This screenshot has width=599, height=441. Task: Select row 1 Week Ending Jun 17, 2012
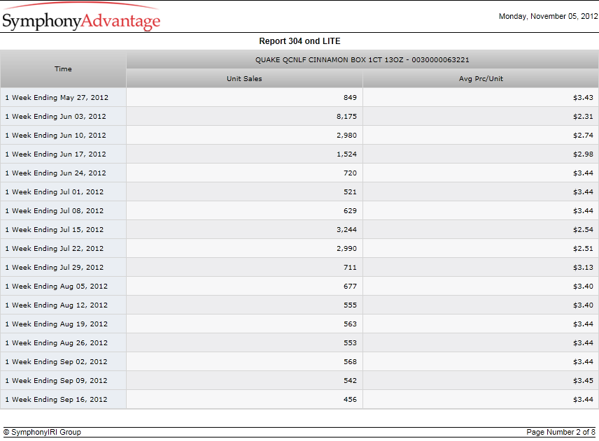tap(299, 154)
